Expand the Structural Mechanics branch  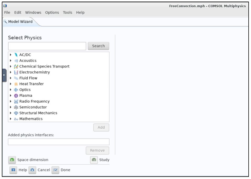point(11,113)
